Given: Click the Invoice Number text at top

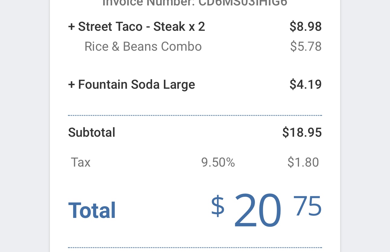Looking at the screenshot, I should pyautogui.click(x=195, y=3).
